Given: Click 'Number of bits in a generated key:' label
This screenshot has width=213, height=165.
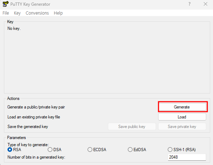Looking at the screenshot, I should (x=36, y=157).
